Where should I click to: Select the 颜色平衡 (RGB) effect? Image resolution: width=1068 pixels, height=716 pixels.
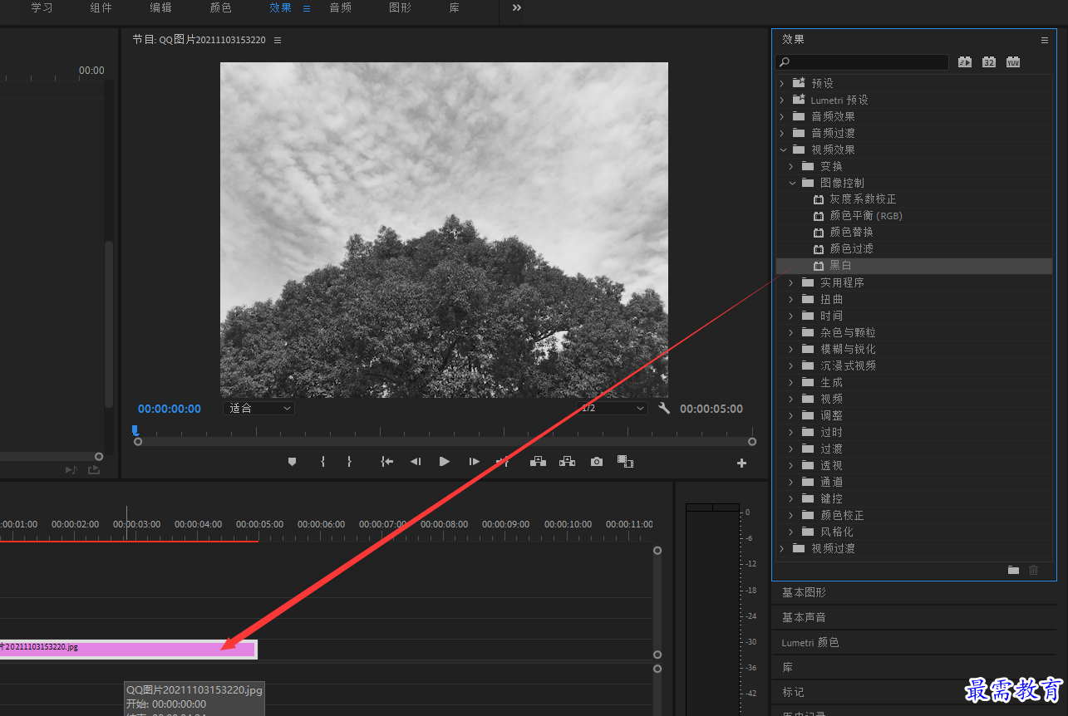866,216
